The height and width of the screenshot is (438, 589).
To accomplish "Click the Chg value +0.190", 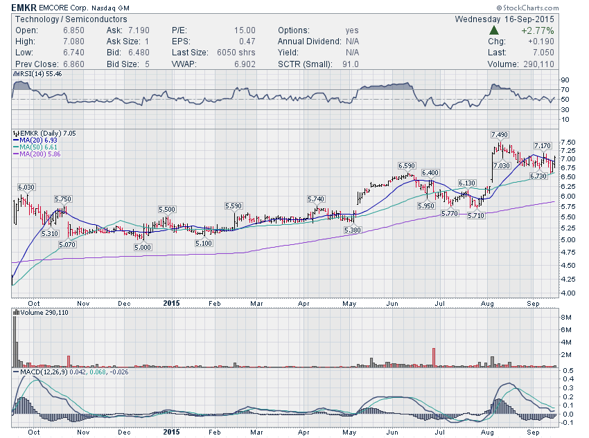I will coord(541,42).
